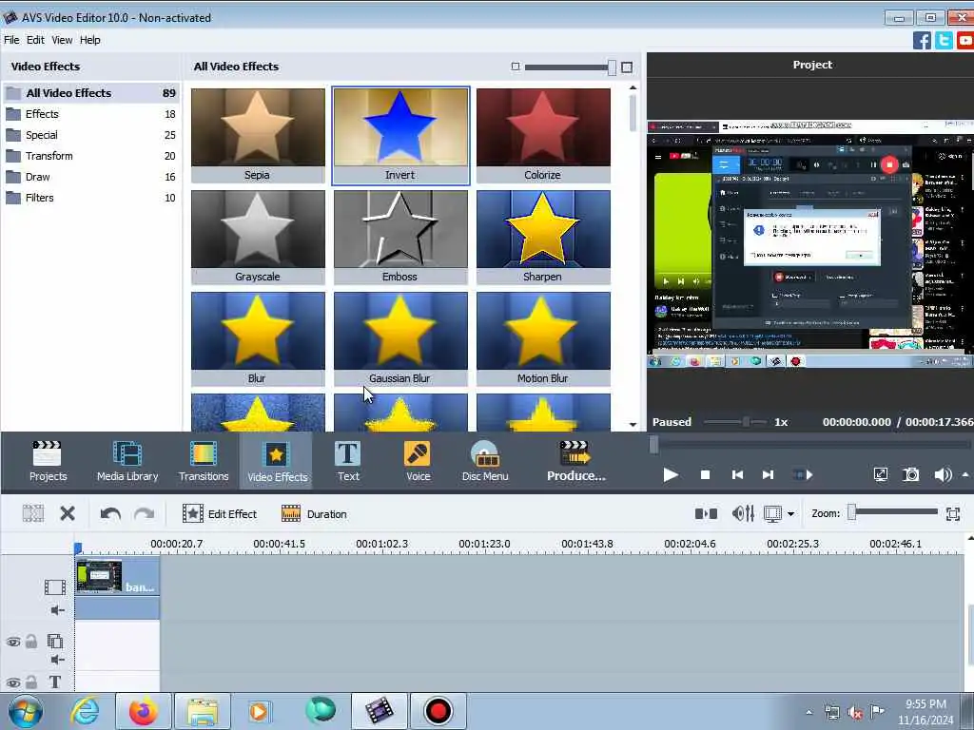The width and height of the screenshot is (974, 730).
Task: Fit the timeline to window icon
Action: pyautogui.click(x=953, y=514)
